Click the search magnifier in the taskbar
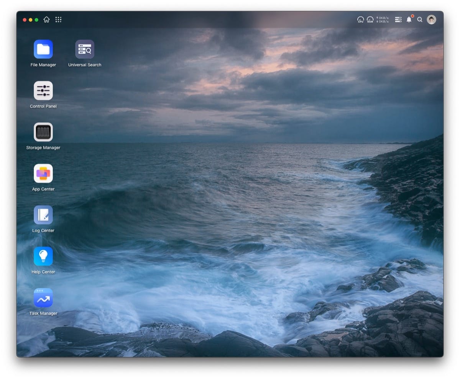460x379 pixels. click(x=420, y=20)
